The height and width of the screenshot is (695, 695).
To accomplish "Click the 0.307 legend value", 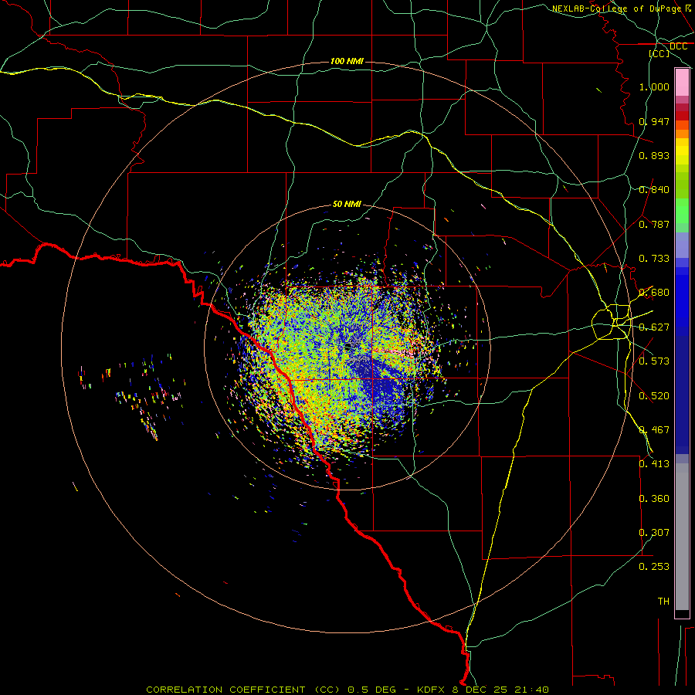I will 654,533.
